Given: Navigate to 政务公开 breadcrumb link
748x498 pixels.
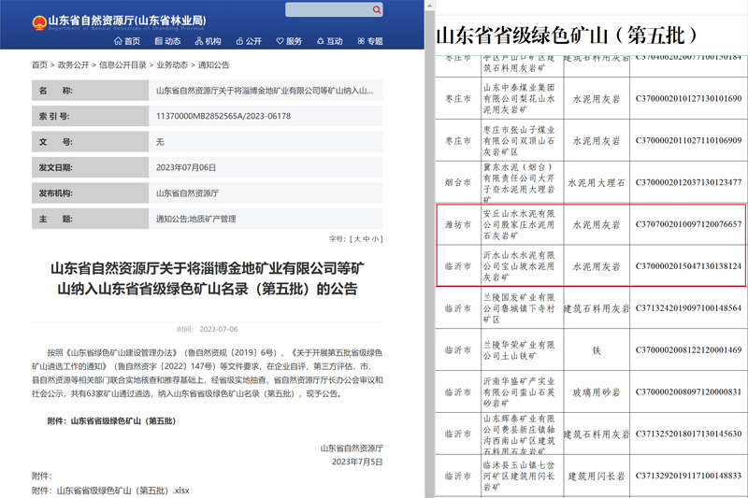Looking at the screenshot, I should 73,65.
